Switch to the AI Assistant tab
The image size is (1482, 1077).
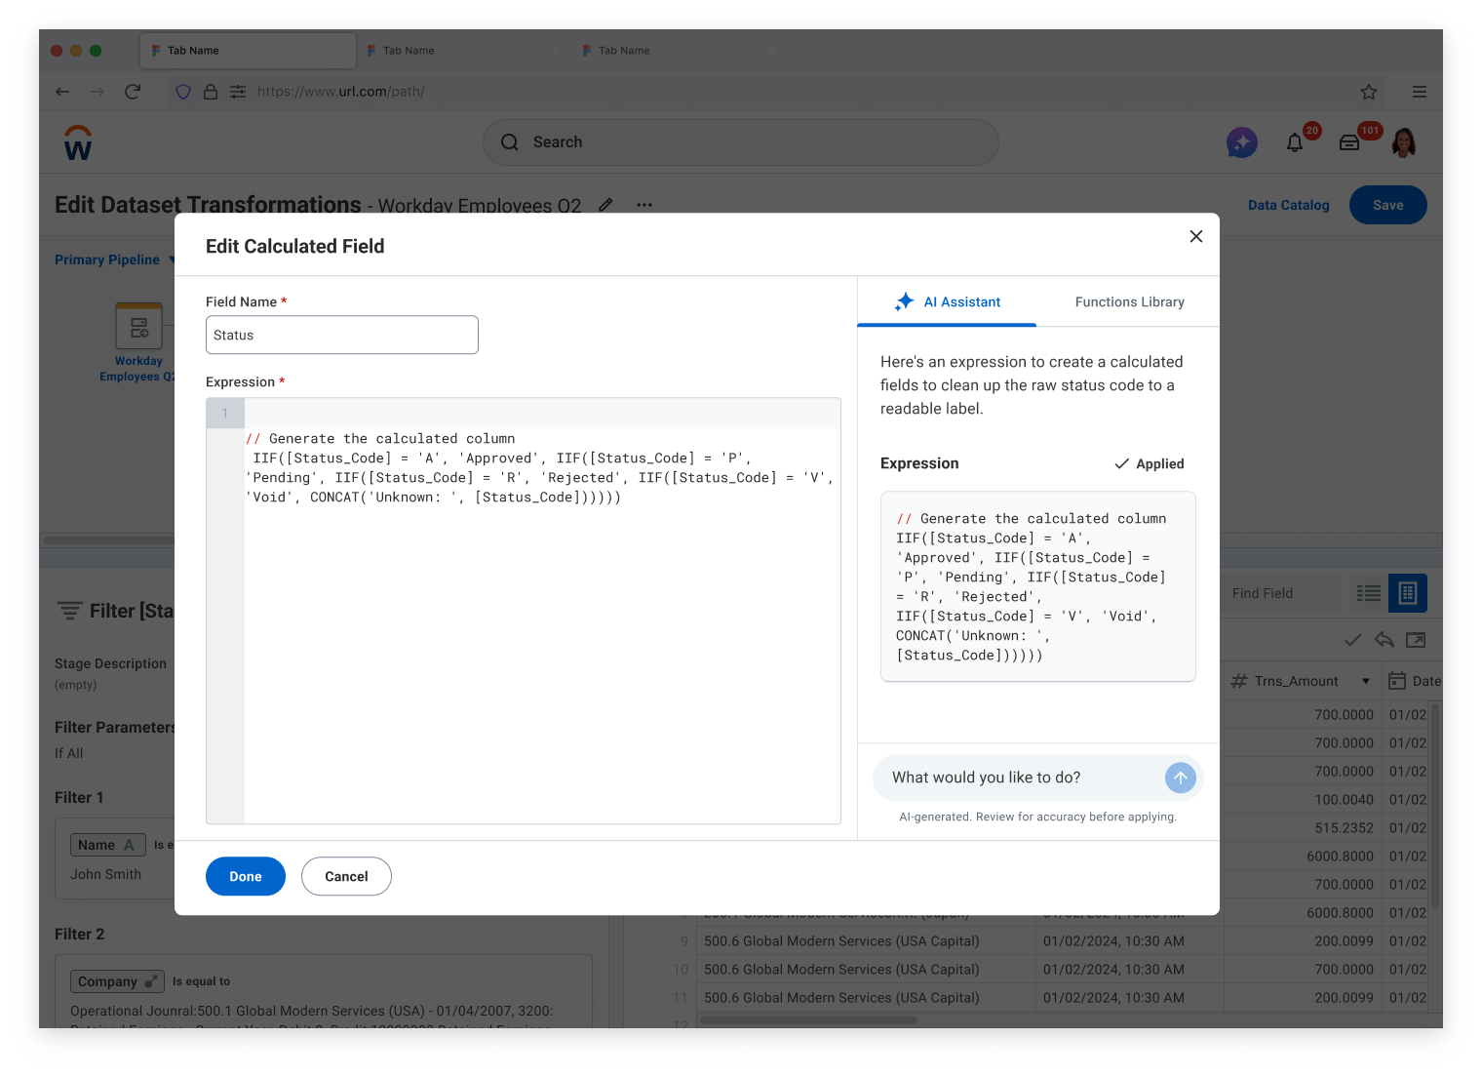tap(947, 302)
